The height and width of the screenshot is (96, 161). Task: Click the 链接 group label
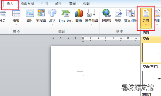[119, 32]
